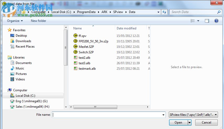Click the Libraries icon
The width and height of the screenshot is (224, 129).
[10, 57]
